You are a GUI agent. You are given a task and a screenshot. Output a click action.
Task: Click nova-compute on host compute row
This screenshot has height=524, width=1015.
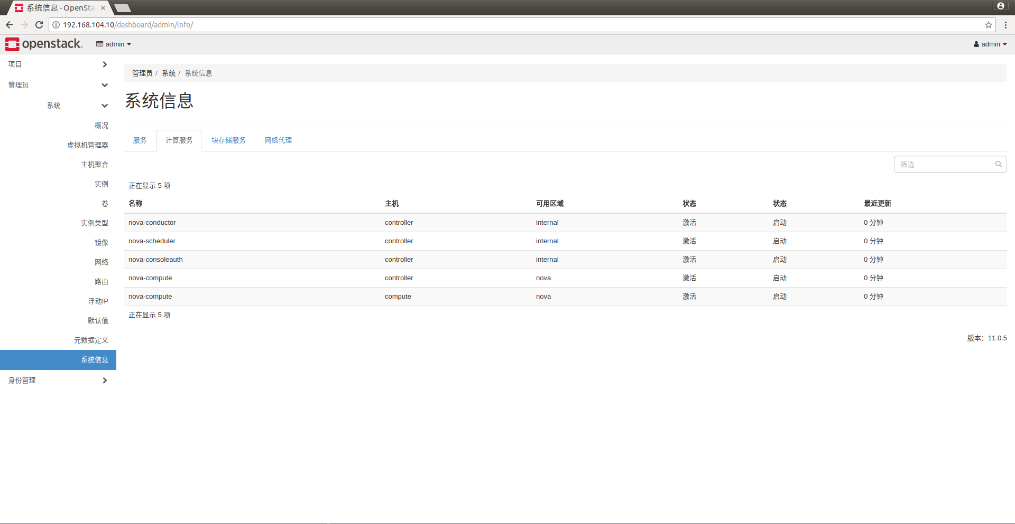pos(150,297)
